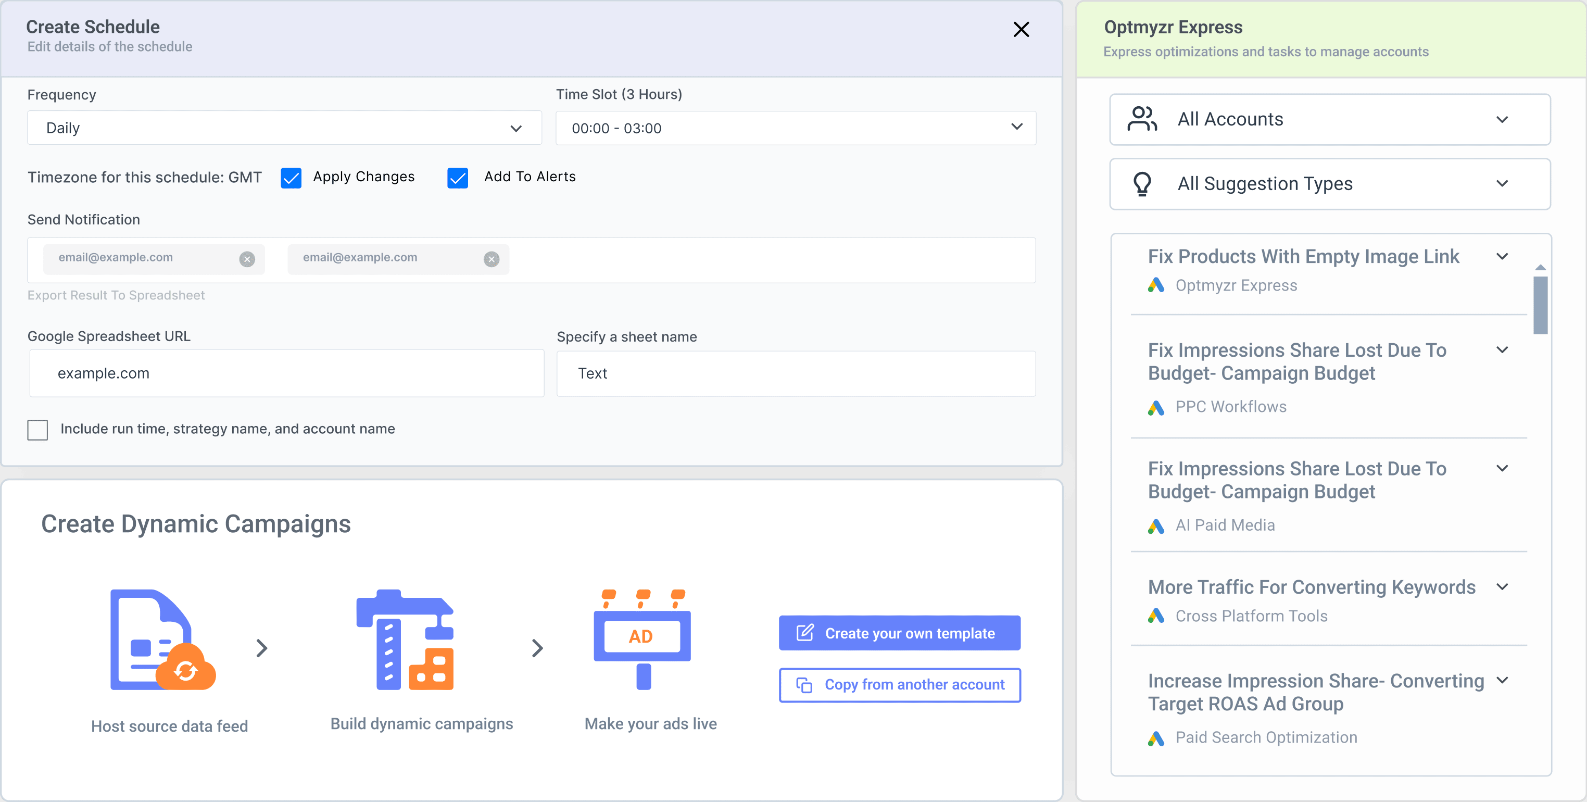Remove the first email@example.com chip
The height and width of the screenshot is (802, 1587).
coord(247,259)
